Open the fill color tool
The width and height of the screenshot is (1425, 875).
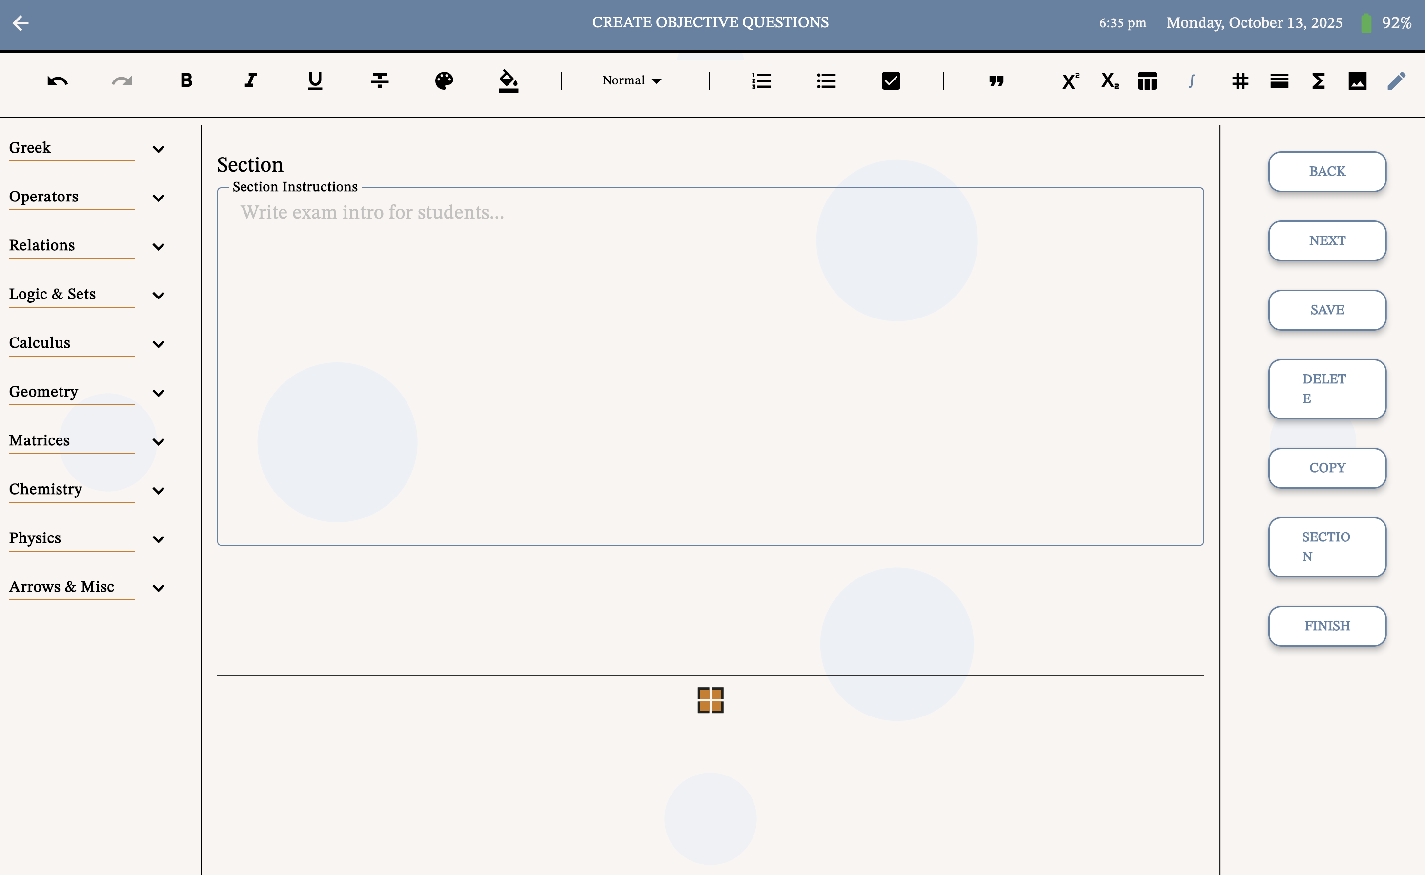coord(508,81)
